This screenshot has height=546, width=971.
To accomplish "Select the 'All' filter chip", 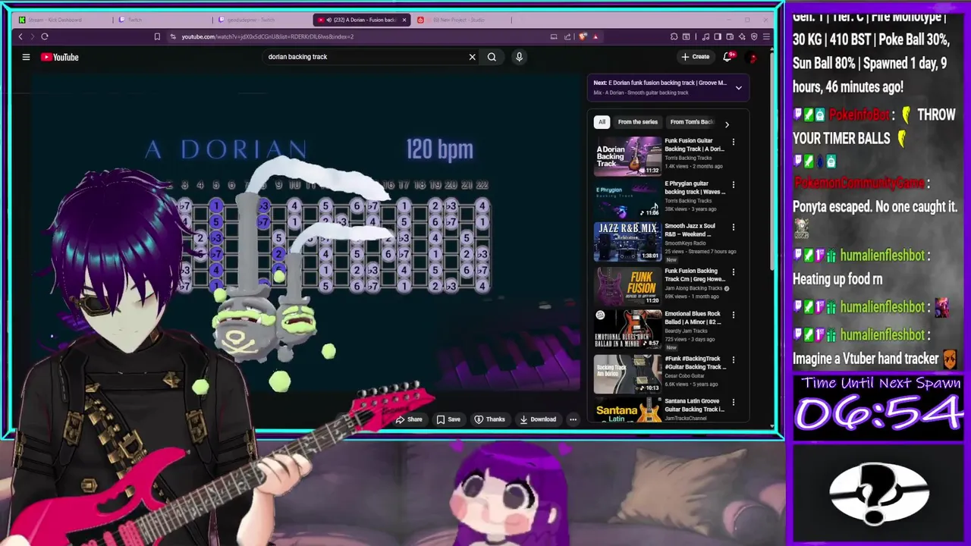I will click(x=602, y=122).
